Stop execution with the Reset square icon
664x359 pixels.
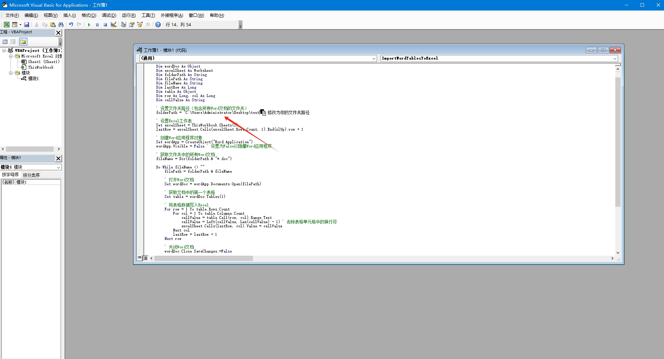coord(105,25)
